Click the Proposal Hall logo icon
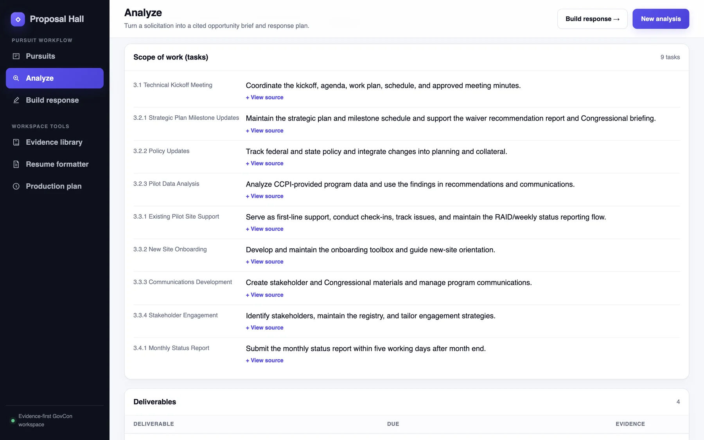The height and width of the screenshot is (440, 704). [x=18, y=19]
